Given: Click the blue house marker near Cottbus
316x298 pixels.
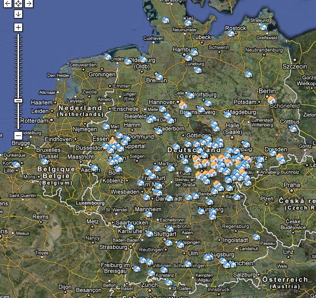Looking at the screenshot, I should [293, 129].
